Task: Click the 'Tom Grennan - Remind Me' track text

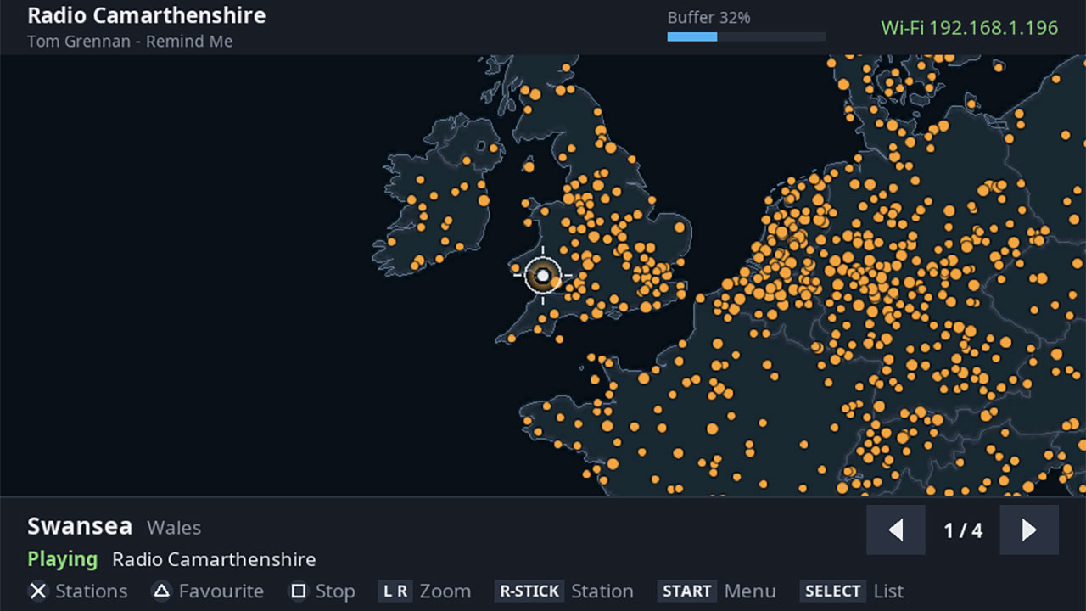Action: pyautogui.click(x=130, y=41)
